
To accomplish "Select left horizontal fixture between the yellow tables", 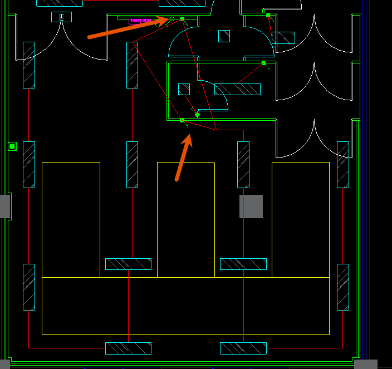I will [x=128, y=264].
